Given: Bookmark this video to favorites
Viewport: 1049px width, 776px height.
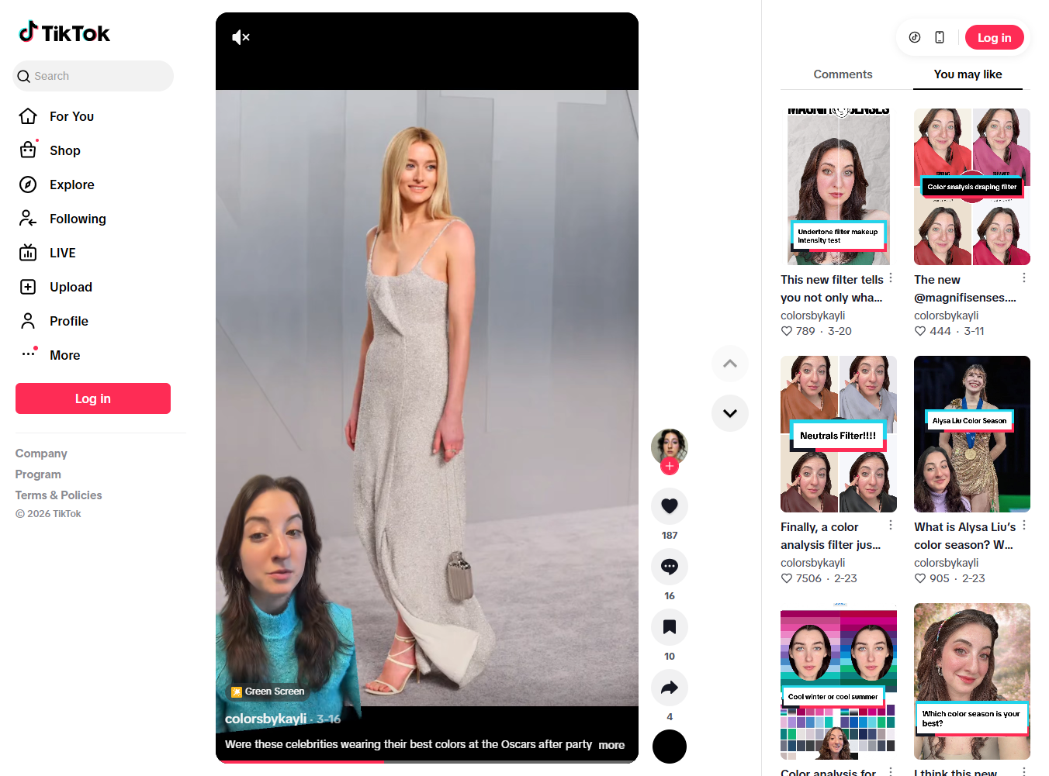Looking at the screenshot, I should tap(669, 627).
